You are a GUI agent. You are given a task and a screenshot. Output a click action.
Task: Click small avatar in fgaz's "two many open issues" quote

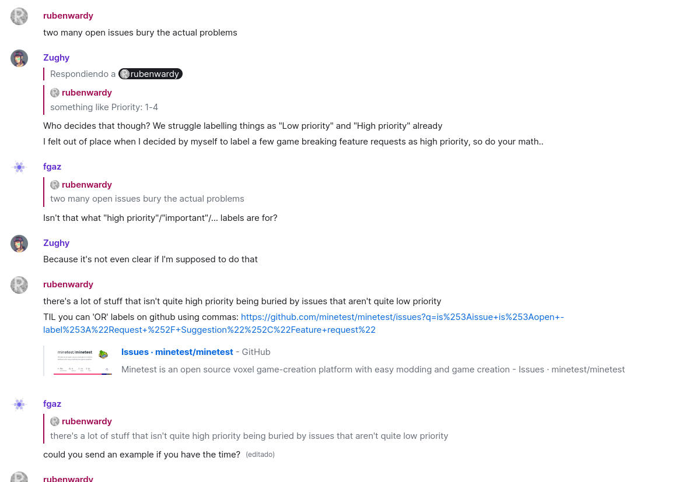click(x=55, y=185)
